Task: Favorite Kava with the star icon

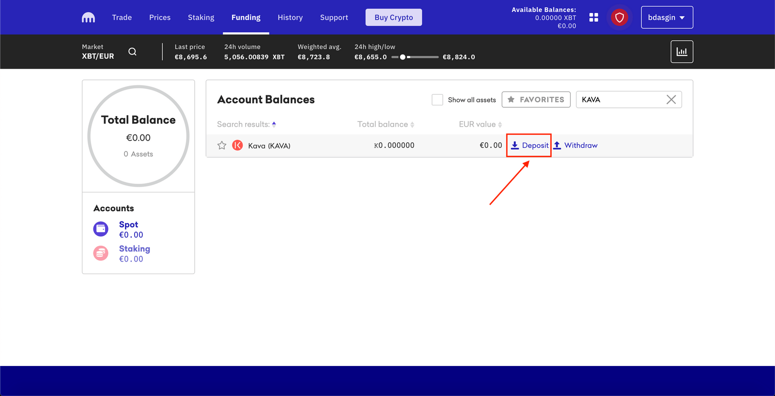Action: pos(222,146)
